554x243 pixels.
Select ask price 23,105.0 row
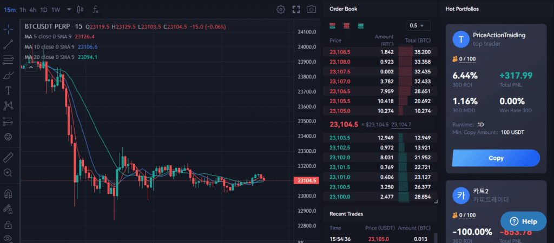[x=380, y=111]
